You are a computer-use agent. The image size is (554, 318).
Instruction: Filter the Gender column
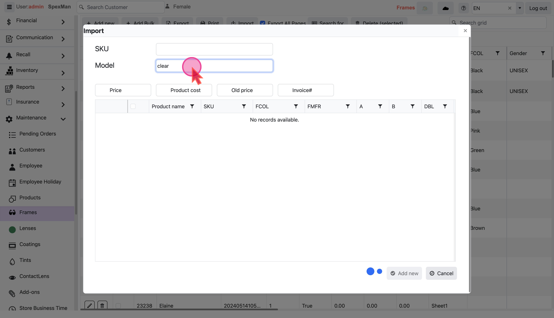pos(543,53)
